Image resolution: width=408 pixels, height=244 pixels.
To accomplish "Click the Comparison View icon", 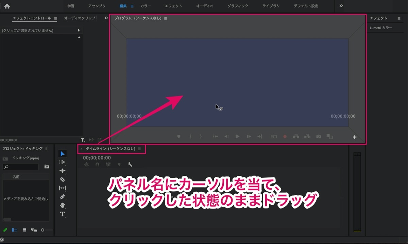I will [x=329, y=136].
